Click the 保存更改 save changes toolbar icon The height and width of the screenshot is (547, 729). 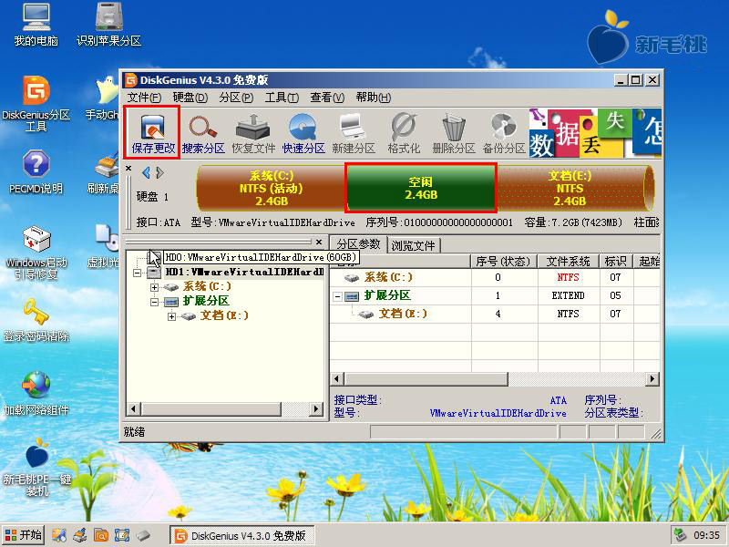pyautogui.click(x=152, y=132)
